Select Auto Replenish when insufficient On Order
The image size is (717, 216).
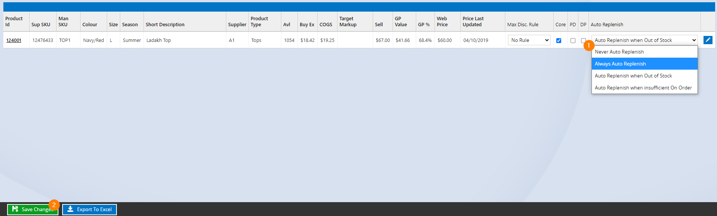(644, 88)
